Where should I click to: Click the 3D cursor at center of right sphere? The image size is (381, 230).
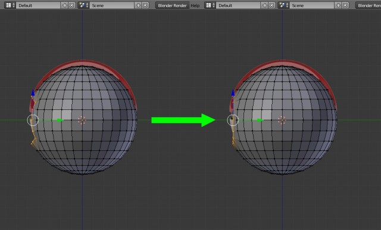click(x=282, y=120)
